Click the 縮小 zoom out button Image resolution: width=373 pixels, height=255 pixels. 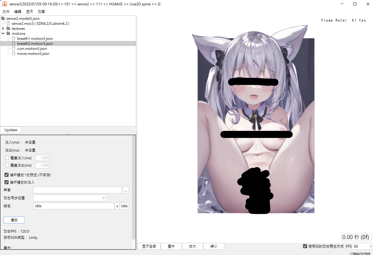(214, 246)
